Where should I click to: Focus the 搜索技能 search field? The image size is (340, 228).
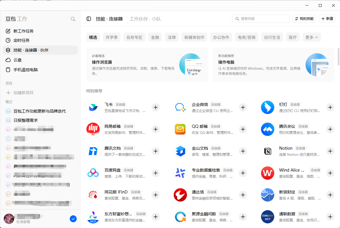(261, 19)
